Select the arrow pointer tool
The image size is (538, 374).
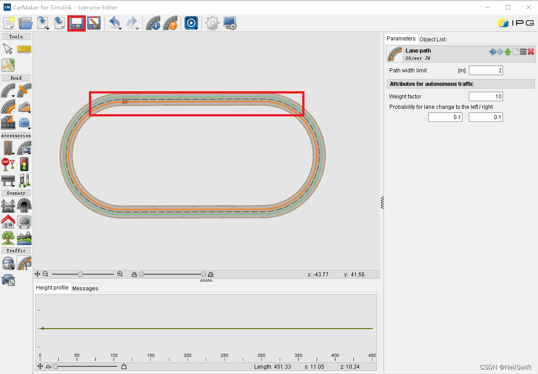8,49
